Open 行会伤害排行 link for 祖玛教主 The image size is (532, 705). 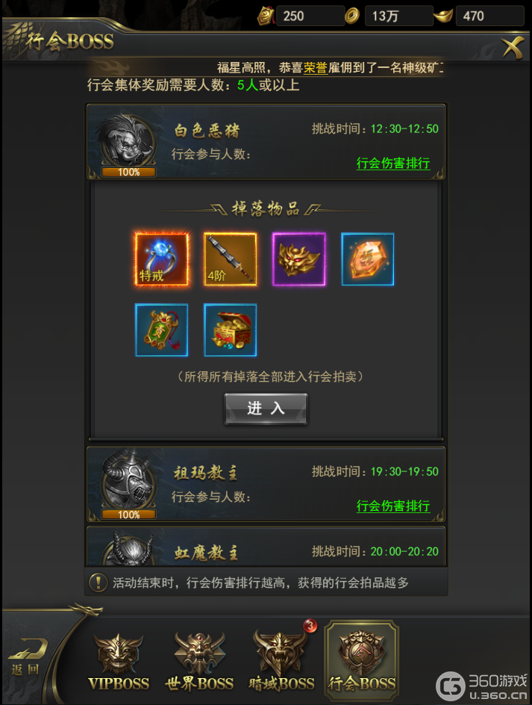[393, 506]
